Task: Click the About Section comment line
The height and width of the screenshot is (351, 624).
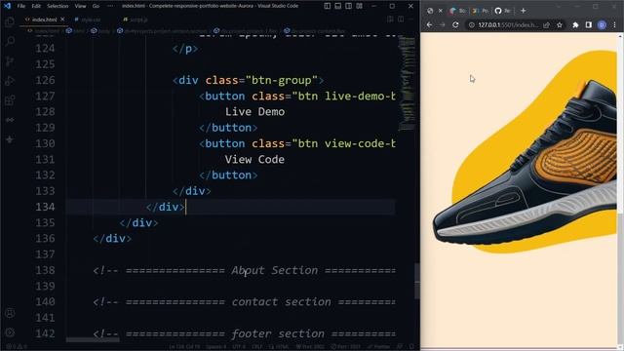Action: tap(245, 271)
